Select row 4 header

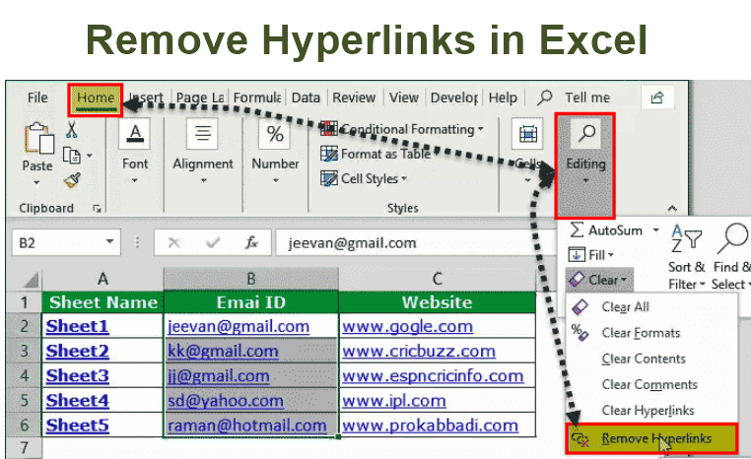click(x=24, y=375)
